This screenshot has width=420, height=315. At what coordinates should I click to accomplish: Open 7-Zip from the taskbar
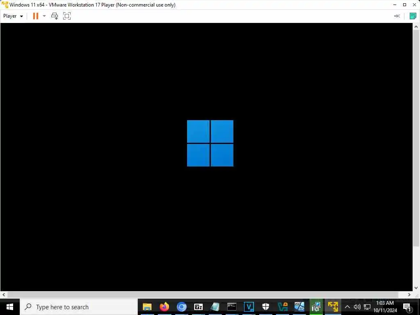[x=199, y=307]
